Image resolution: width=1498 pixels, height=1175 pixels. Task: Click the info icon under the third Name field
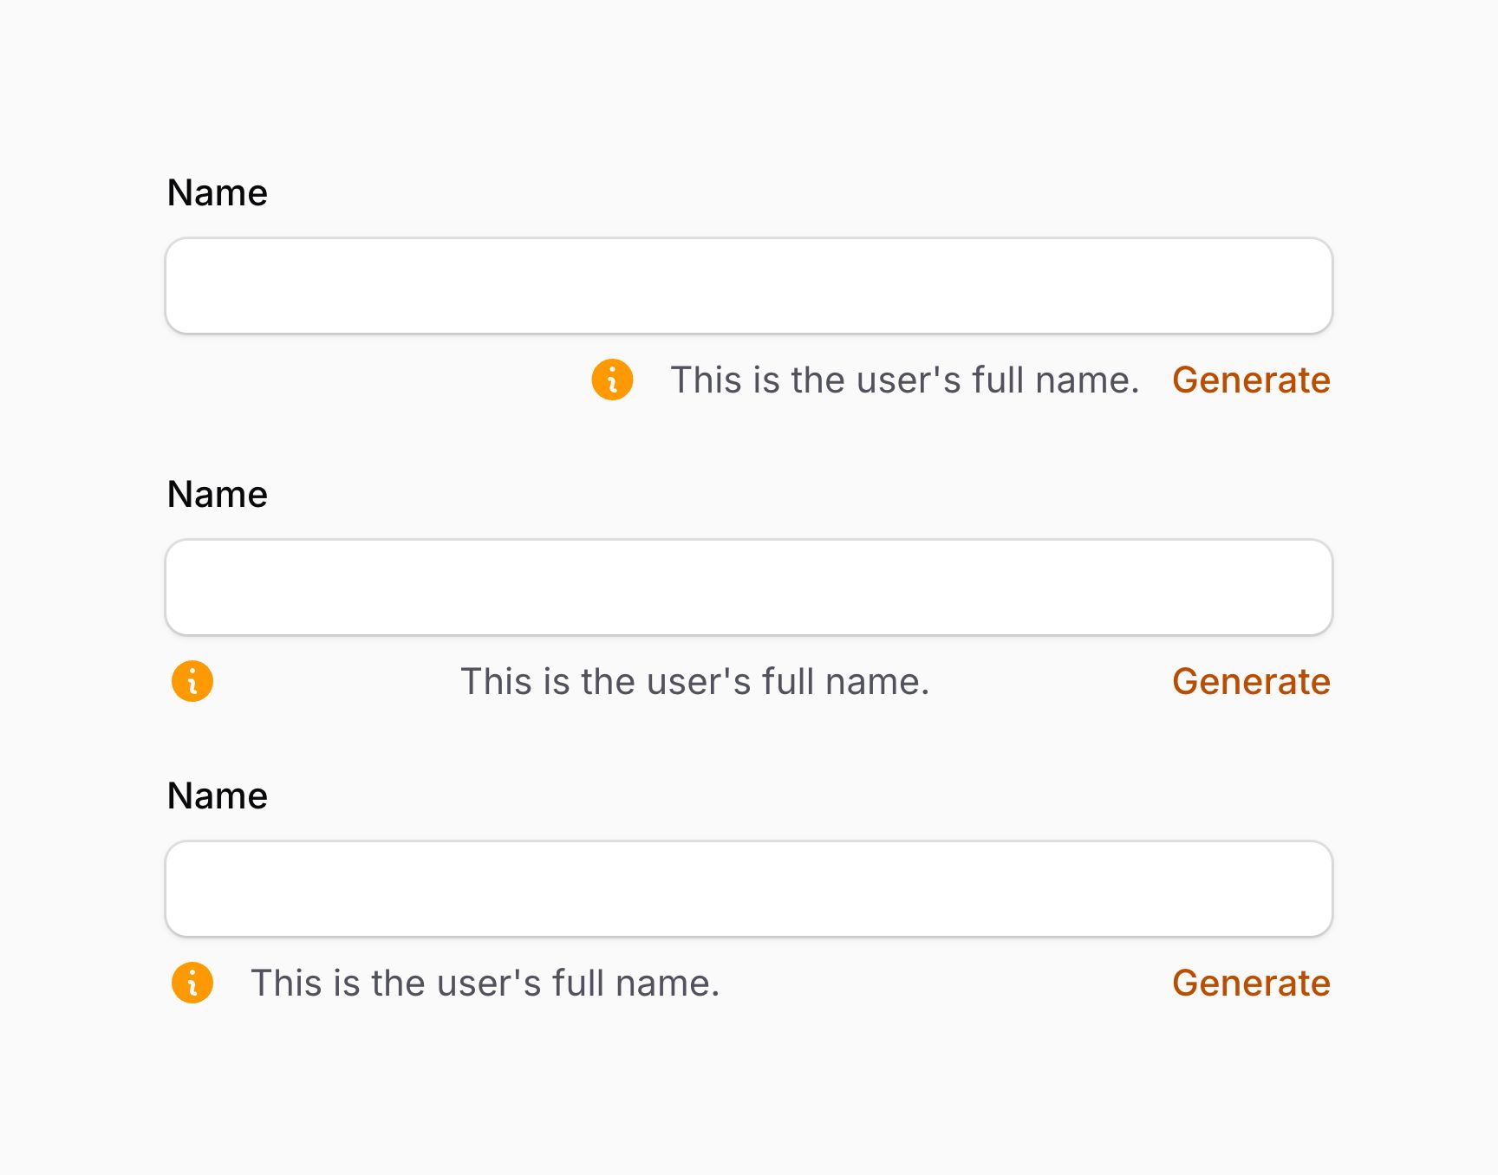click(x=192, y=983)
